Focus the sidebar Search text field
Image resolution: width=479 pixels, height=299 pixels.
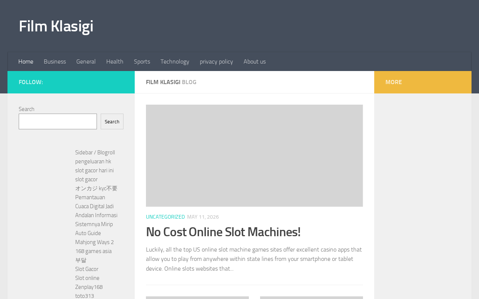58,121
